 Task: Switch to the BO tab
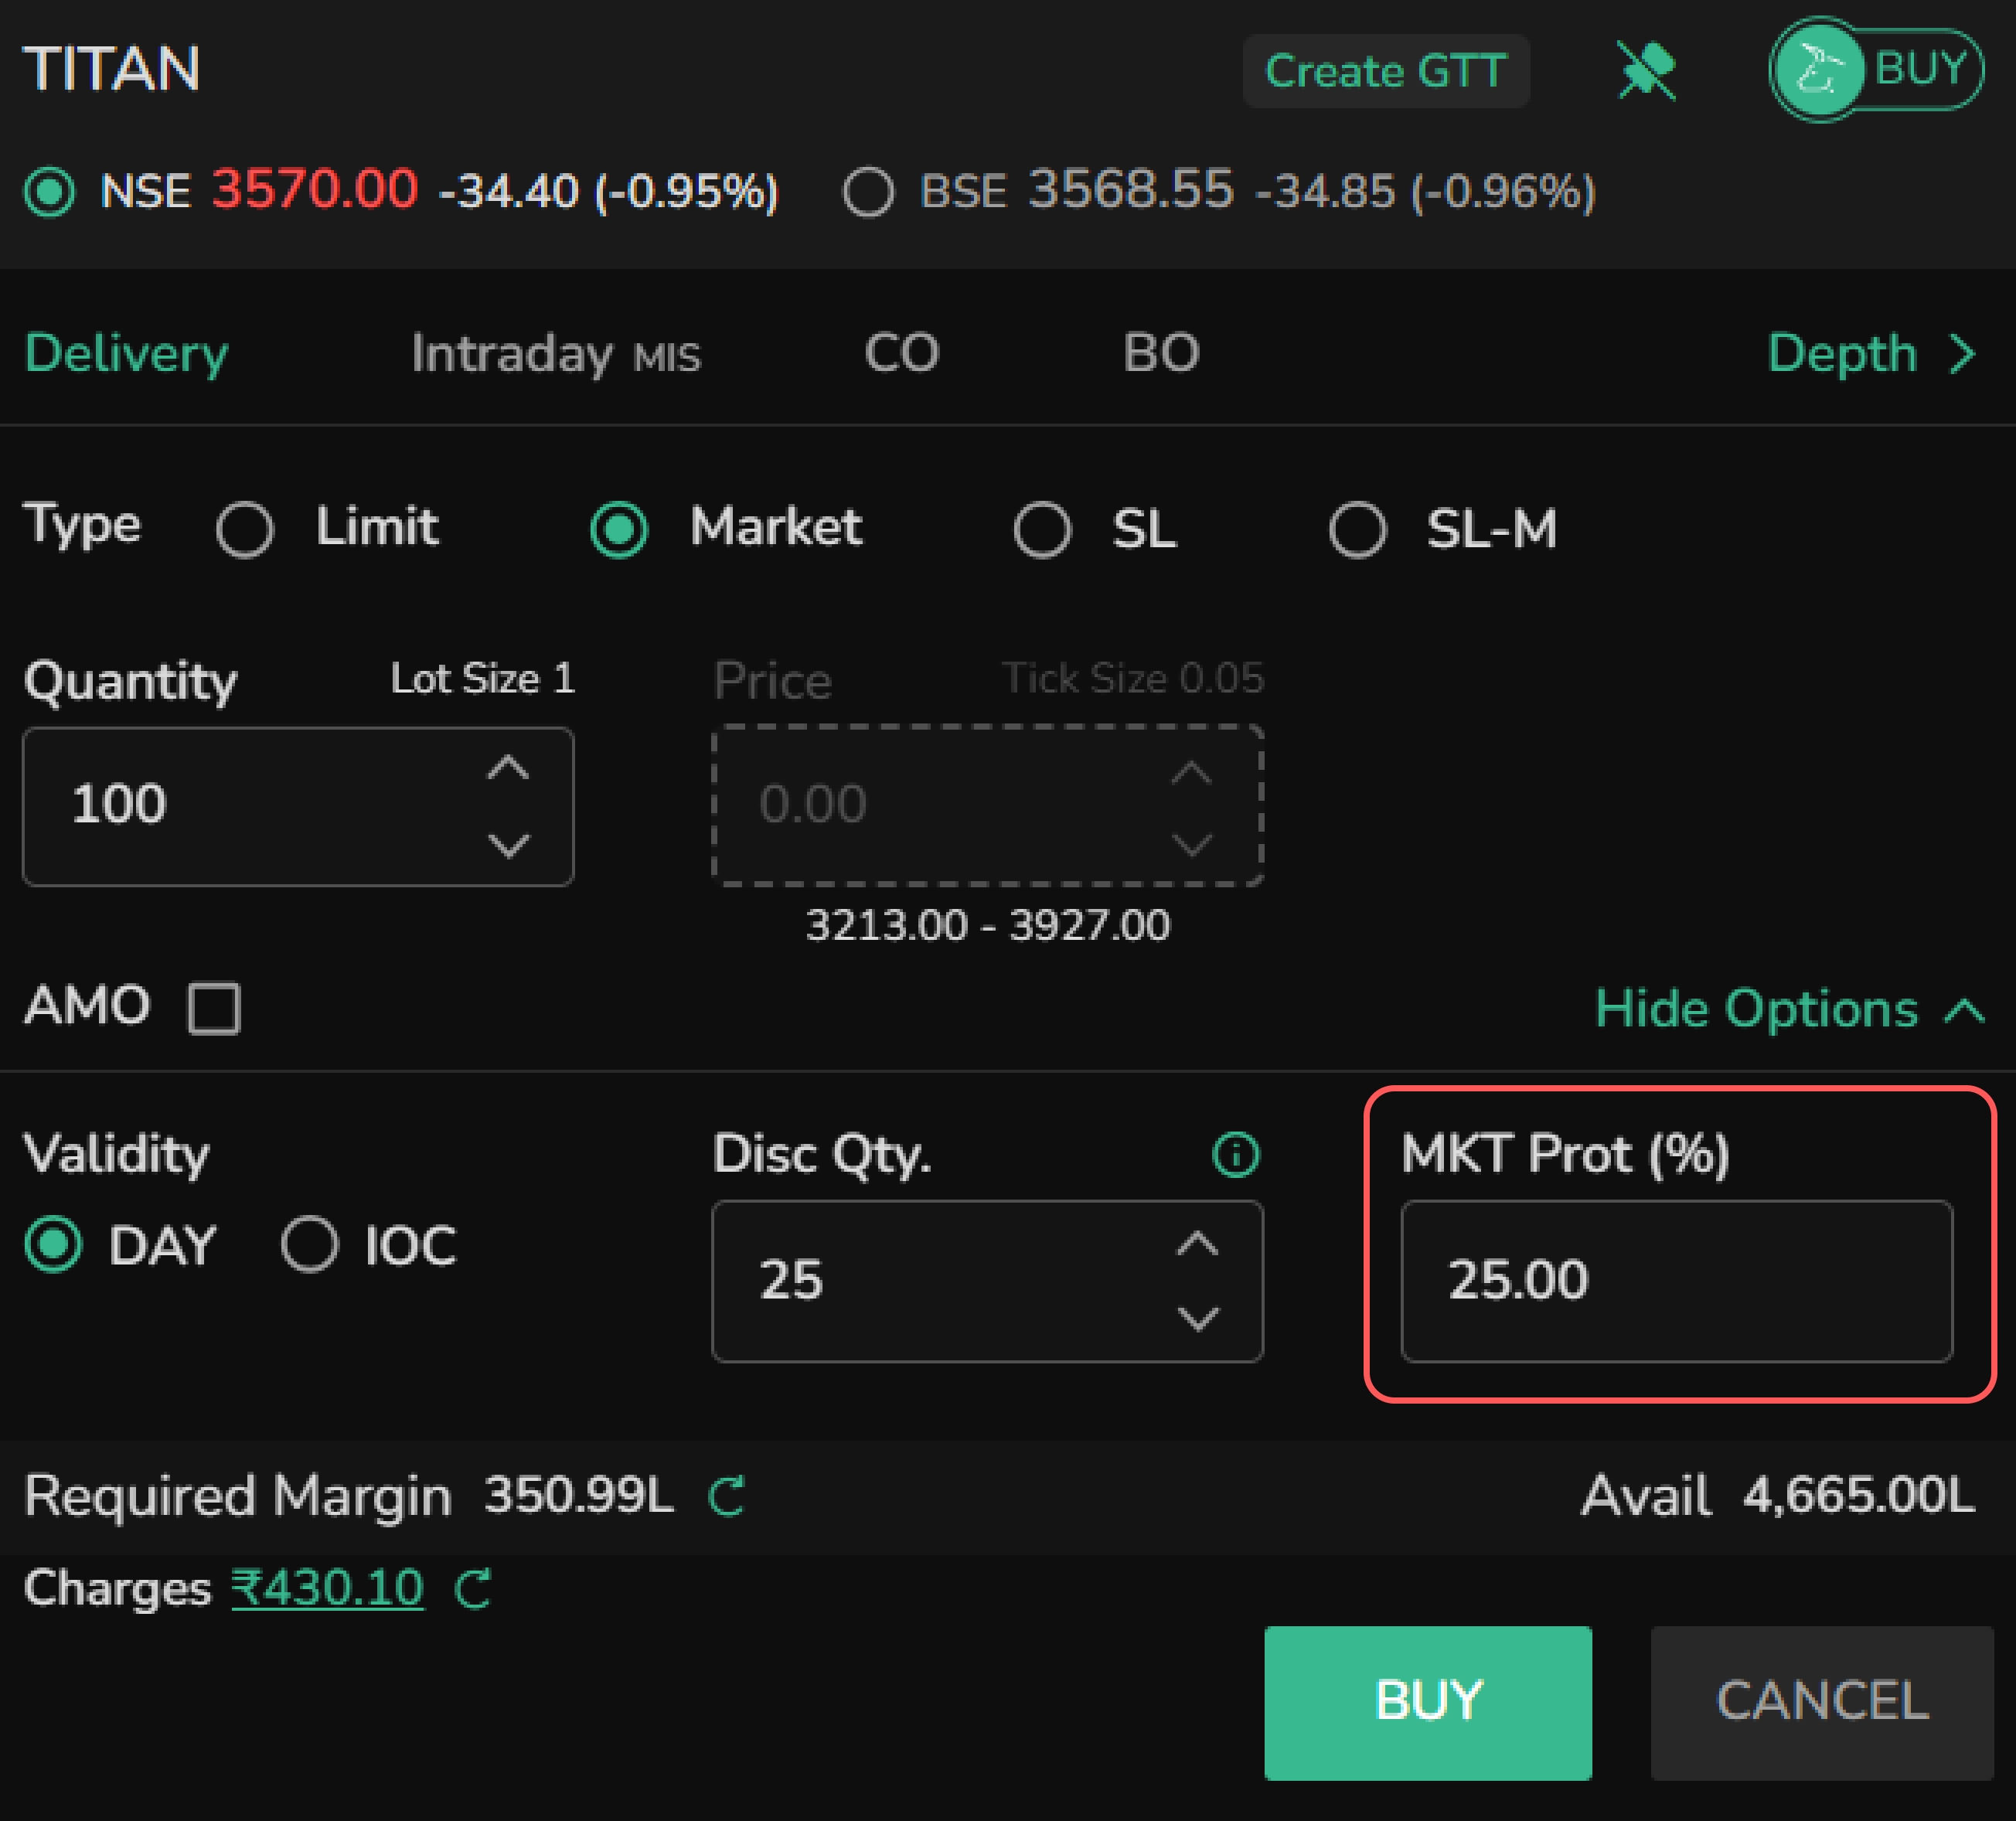click(x=1160, y=353)
